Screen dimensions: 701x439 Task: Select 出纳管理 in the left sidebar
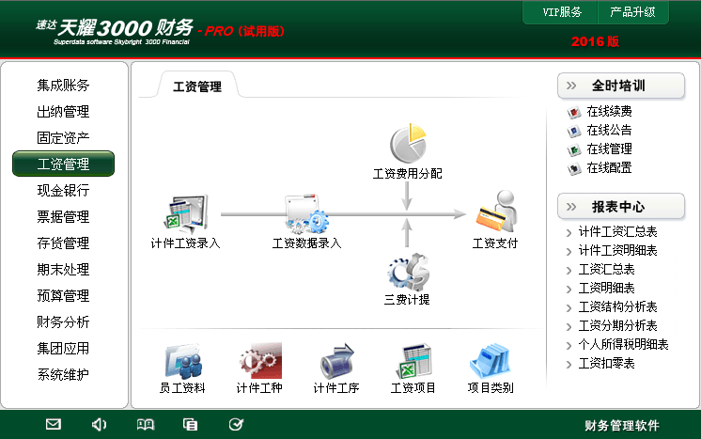click(63, 111)
